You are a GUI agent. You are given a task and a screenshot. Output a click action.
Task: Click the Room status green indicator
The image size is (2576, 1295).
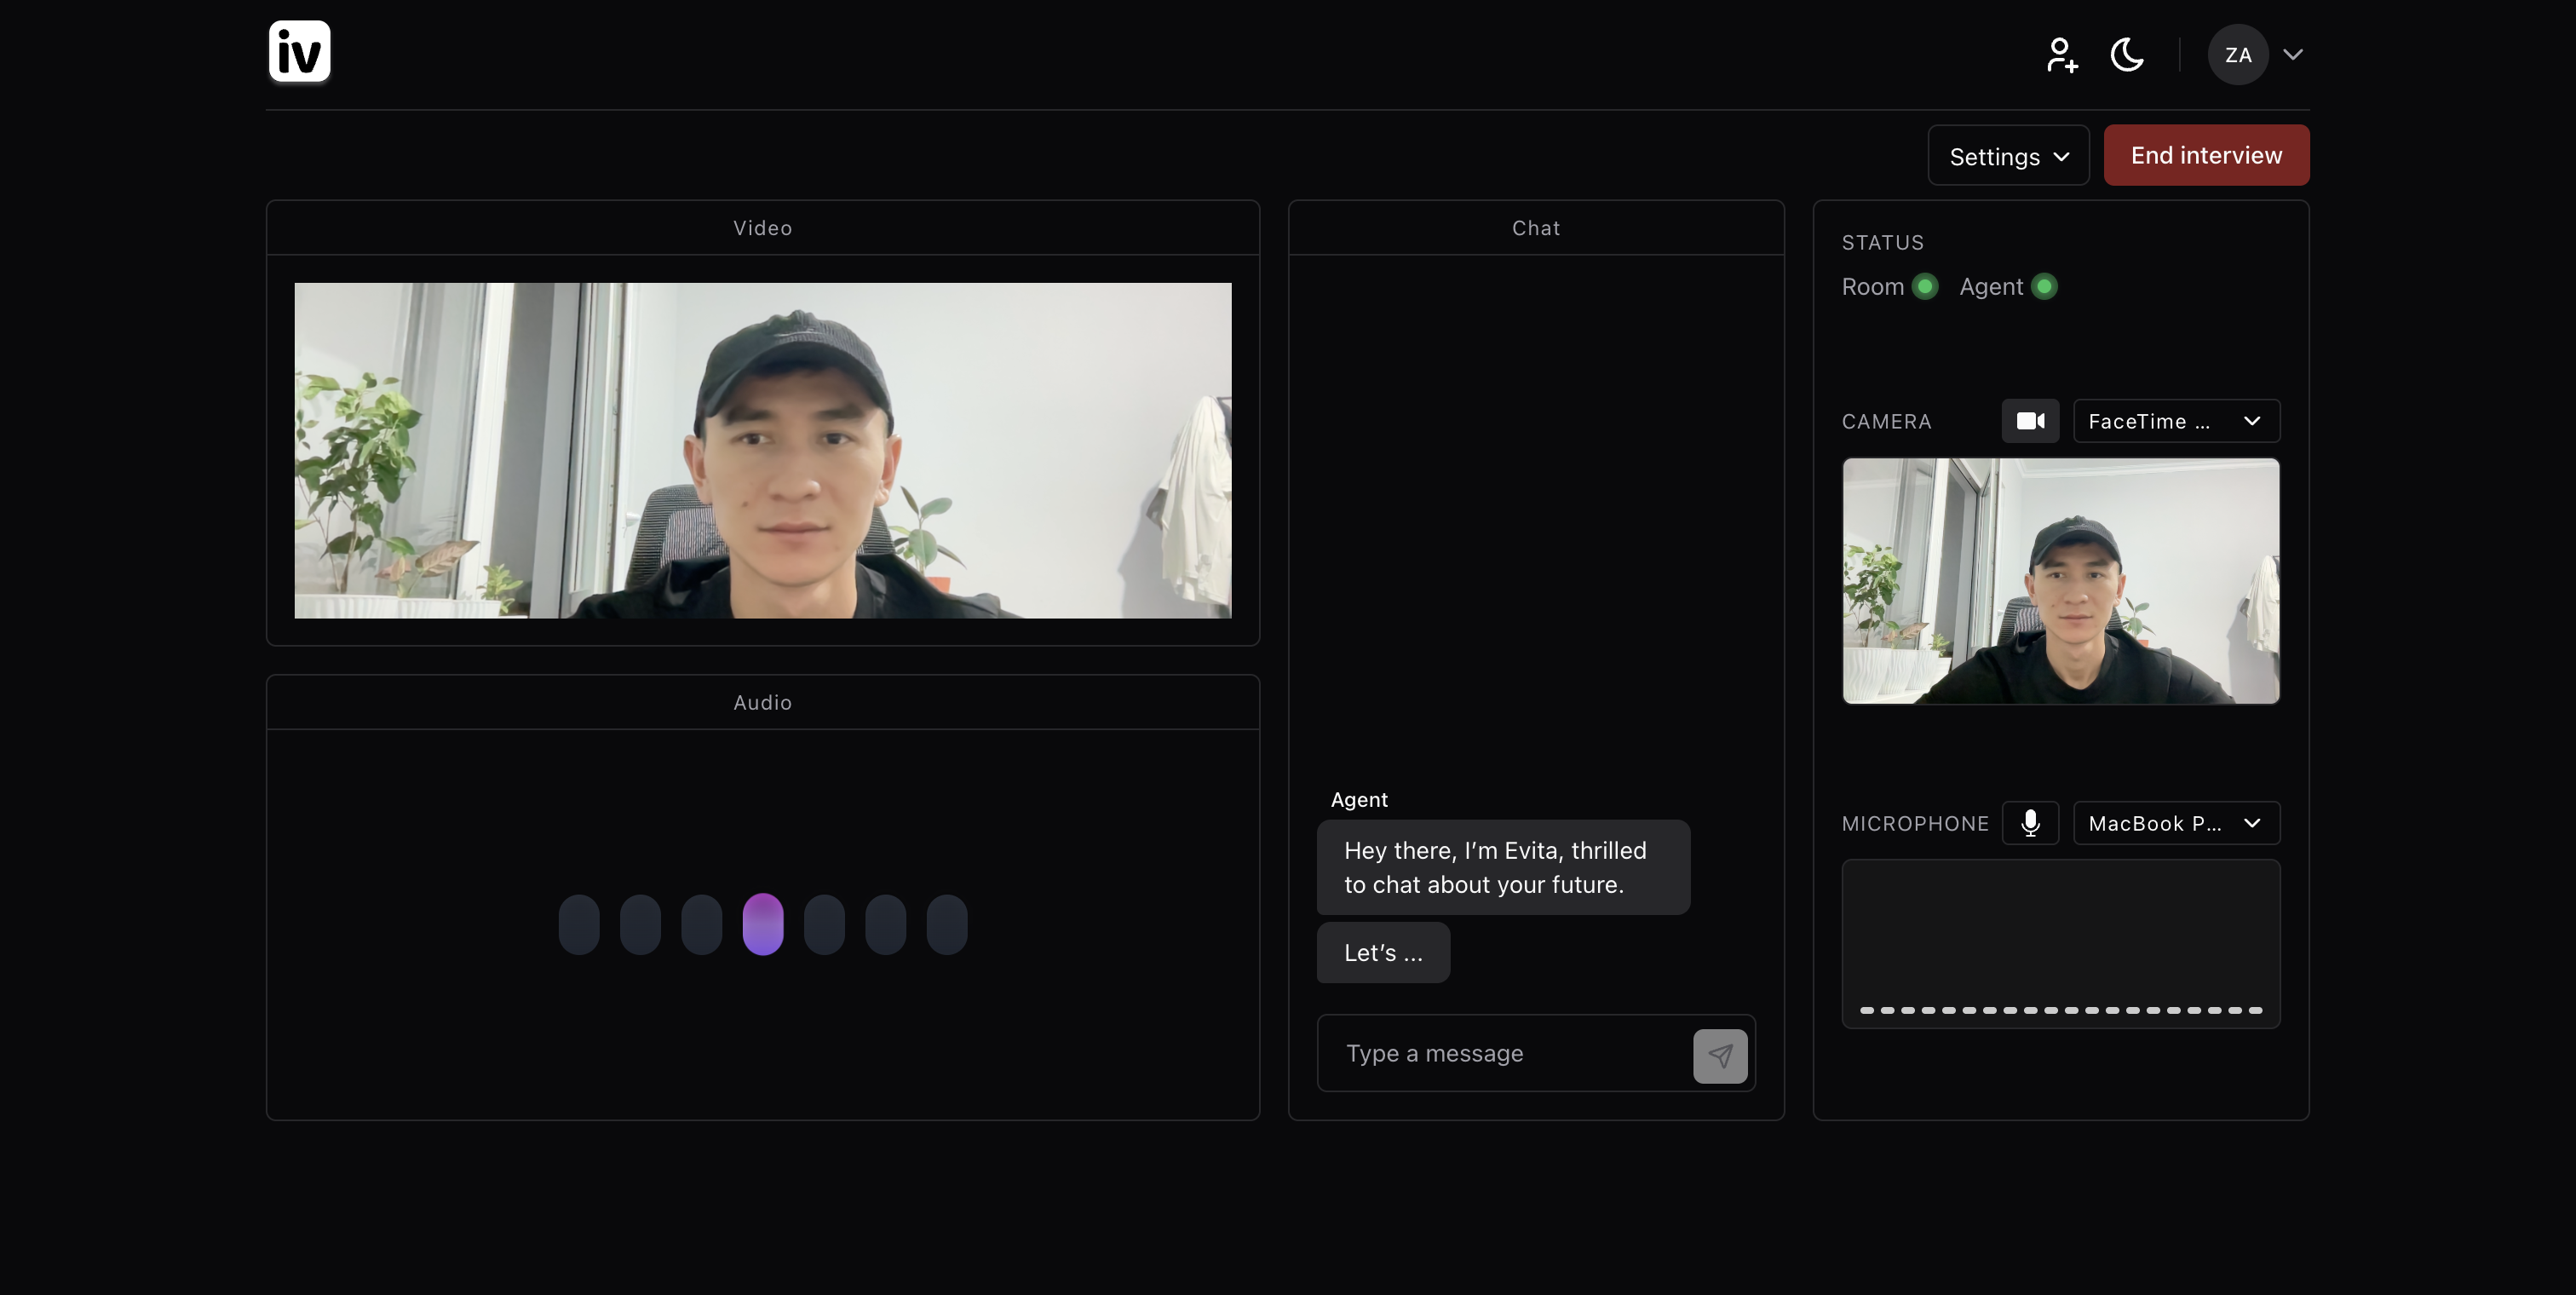[1924, 287]
